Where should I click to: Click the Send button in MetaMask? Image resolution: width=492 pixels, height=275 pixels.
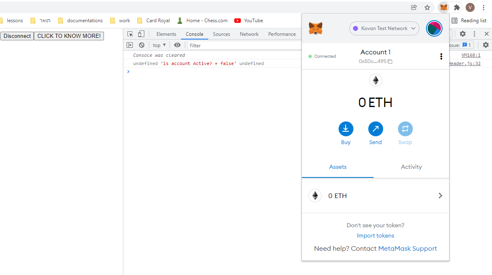tap(376, 133)
